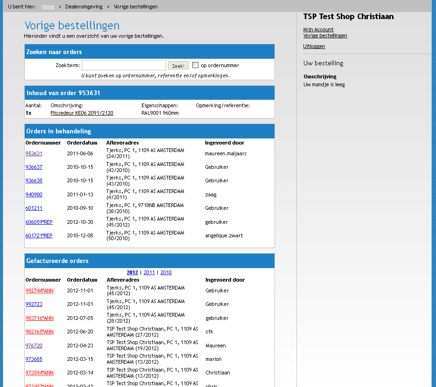436x387 pixels.
Task: Switch invoiced orders to year 2010
Action: coord(166,272)
